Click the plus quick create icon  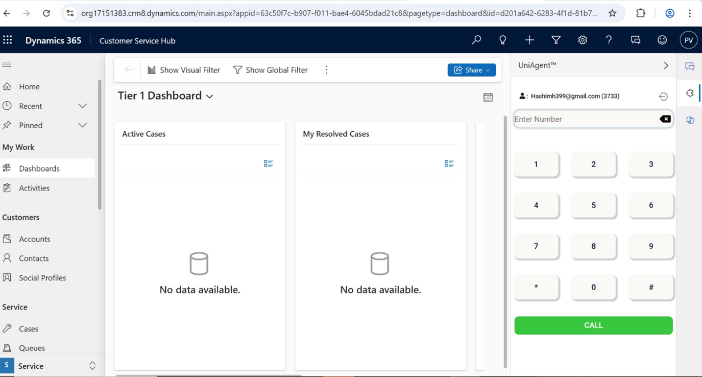tap(529, 40)
